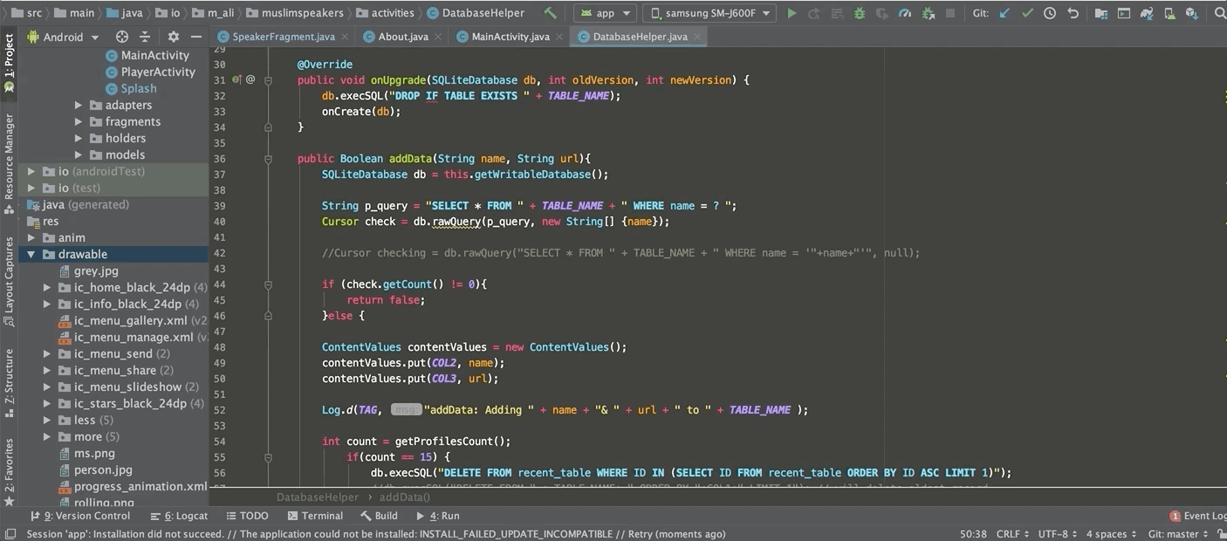
Task: Open the SDK Manager cube icon
Action: tap(1191, 13)
